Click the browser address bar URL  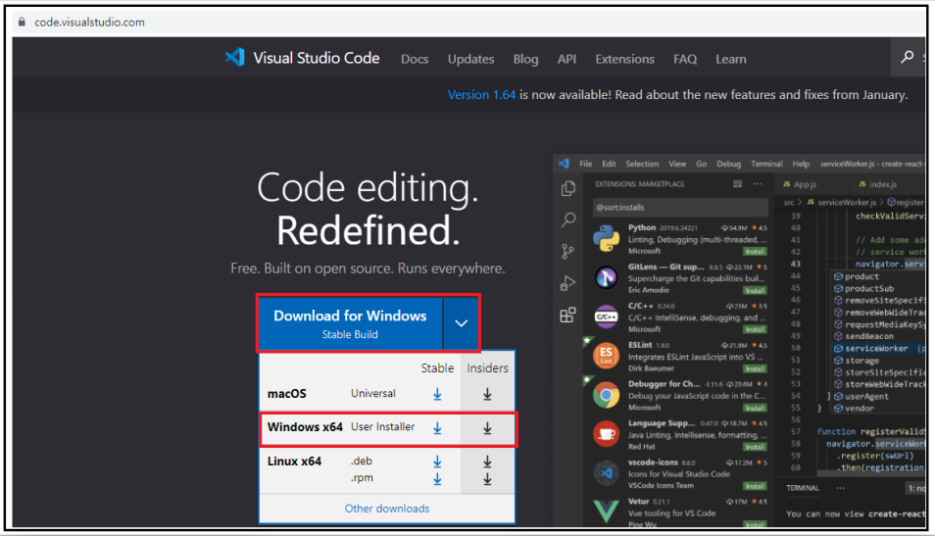click(89, 23)
